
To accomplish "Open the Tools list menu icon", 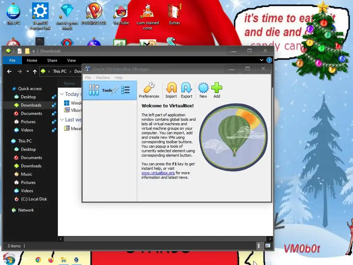I will pos(125,90).
